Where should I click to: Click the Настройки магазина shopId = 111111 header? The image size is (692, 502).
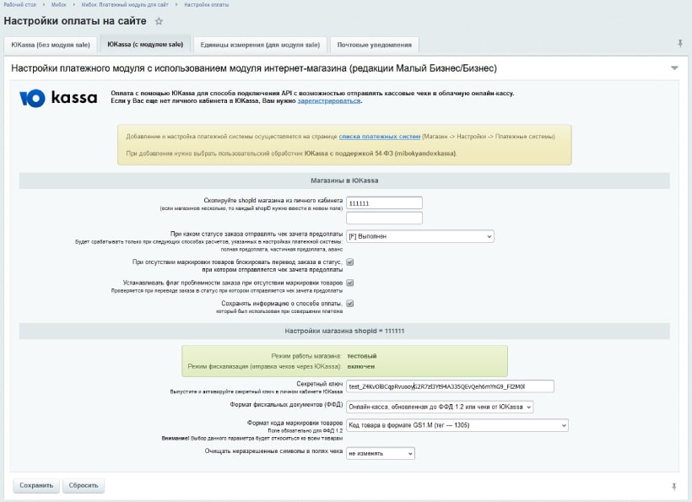pos(344,331)
